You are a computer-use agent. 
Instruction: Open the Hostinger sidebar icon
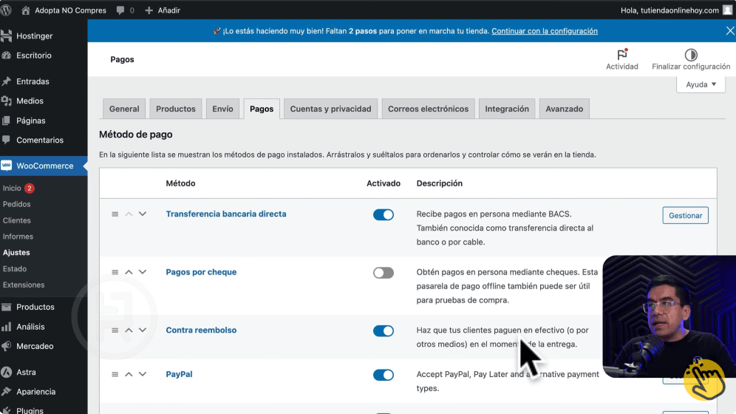tap(7, 35)
